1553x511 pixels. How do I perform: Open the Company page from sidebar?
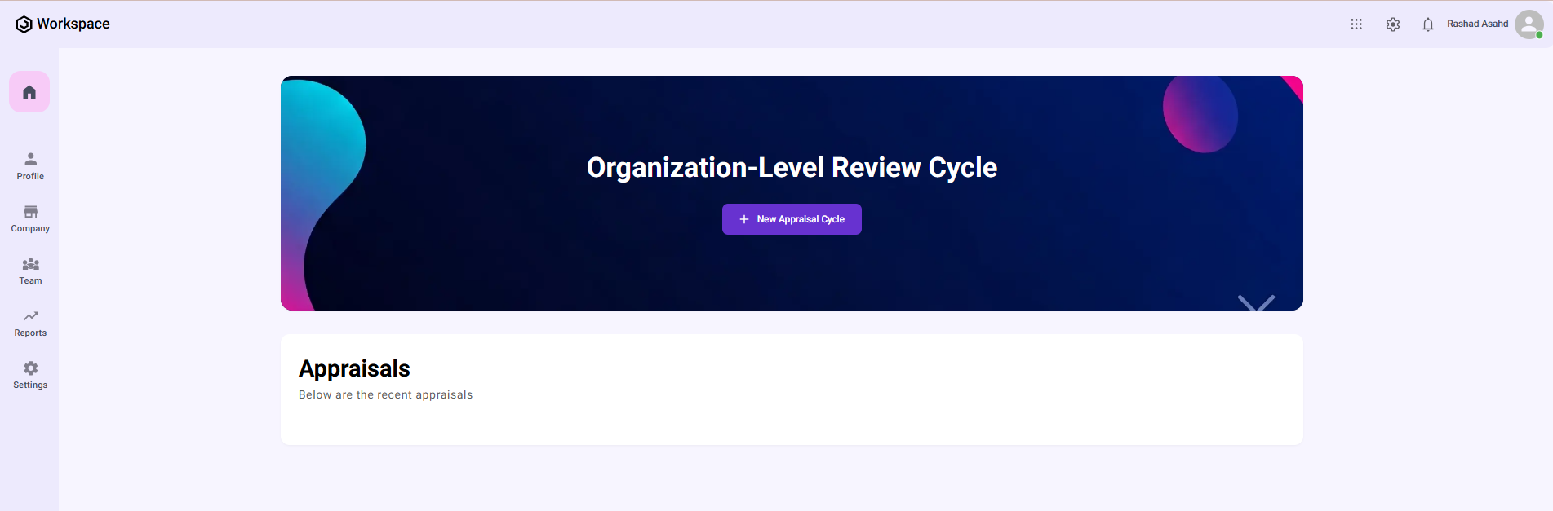click(x=30, y=218)
